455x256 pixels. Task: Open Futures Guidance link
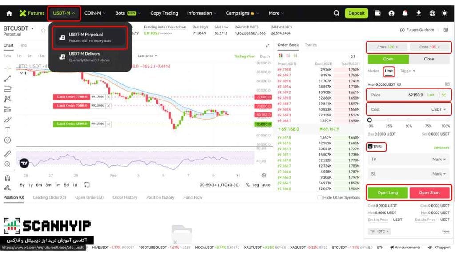(417, 30)
